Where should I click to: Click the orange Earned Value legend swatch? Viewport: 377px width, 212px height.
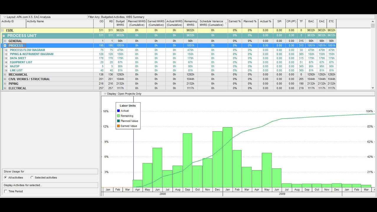coord(118,126)
